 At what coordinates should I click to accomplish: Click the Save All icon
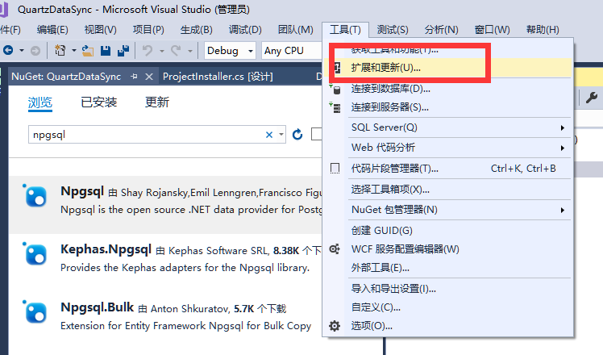(123, 51)
